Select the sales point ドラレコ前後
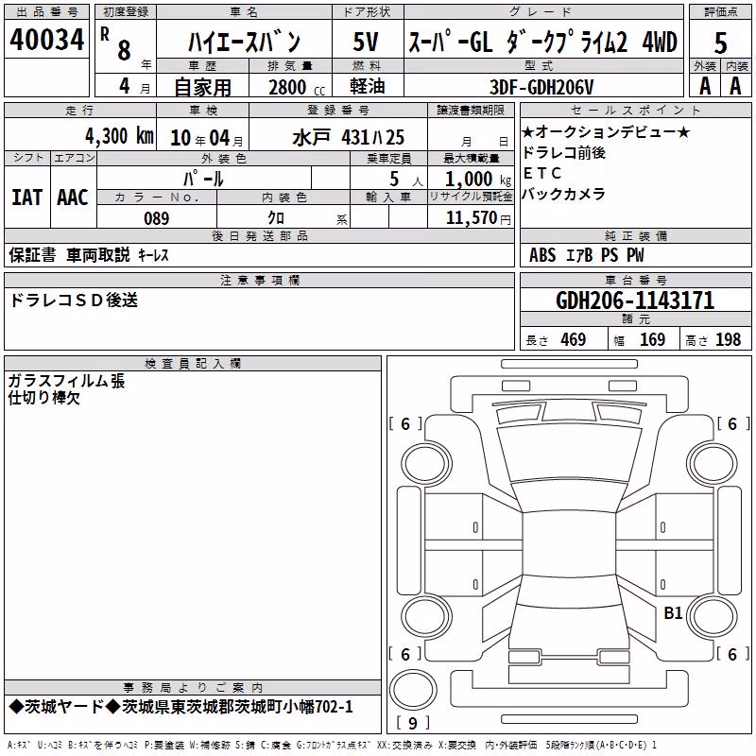 (563, 153)
